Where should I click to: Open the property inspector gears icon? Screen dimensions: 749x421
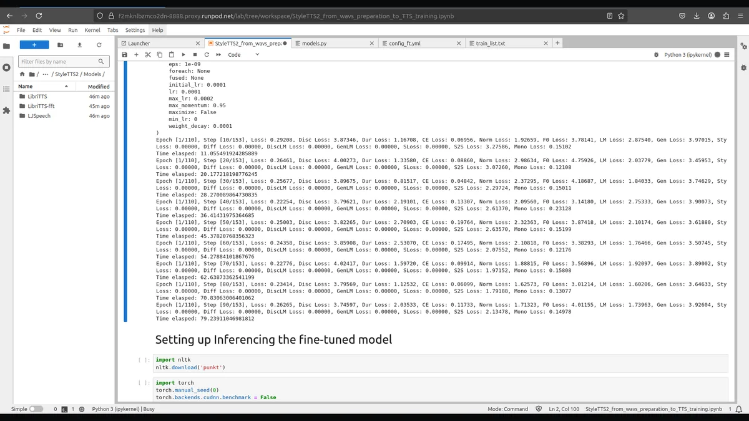point(743,46)
